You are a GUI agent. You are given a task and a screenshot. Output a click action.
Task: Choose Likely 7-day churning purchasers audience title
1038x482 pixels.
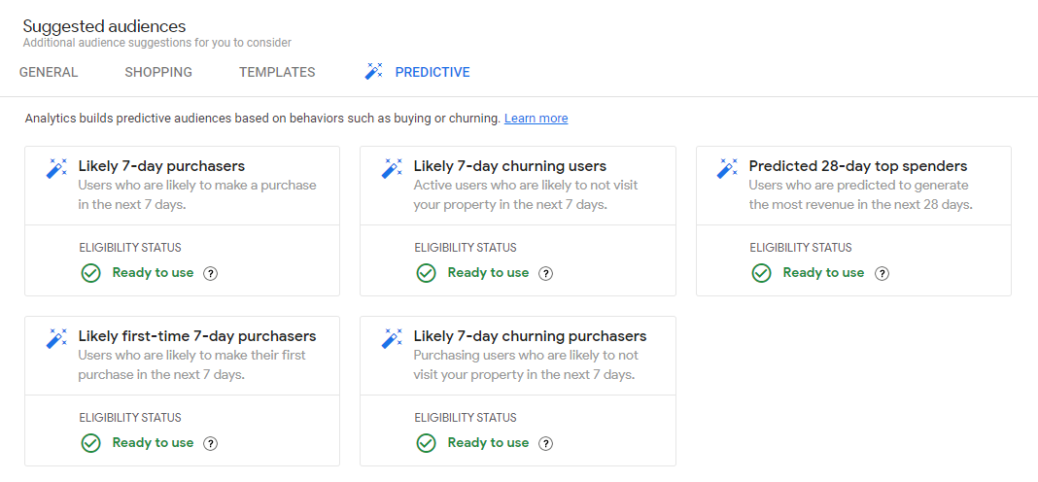pyautogui.click(x=530, y=336)
